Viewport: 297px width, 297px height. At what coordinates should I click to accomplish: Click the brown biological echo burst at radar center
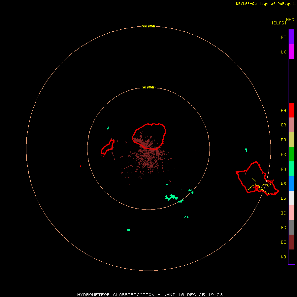point(148,155)
